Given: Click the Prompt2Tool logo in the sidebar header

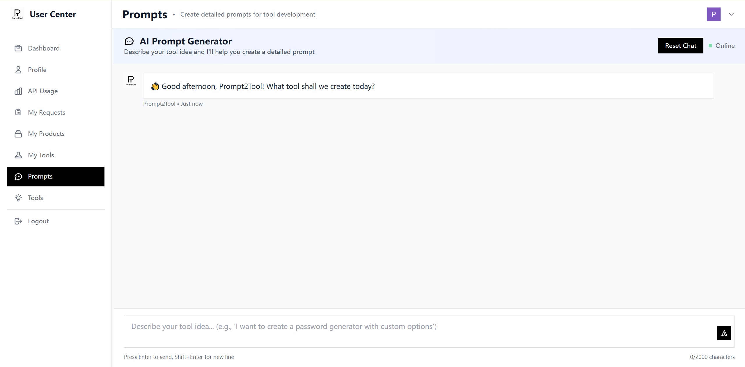Looking at the screenshot, I should pos(17,14).
